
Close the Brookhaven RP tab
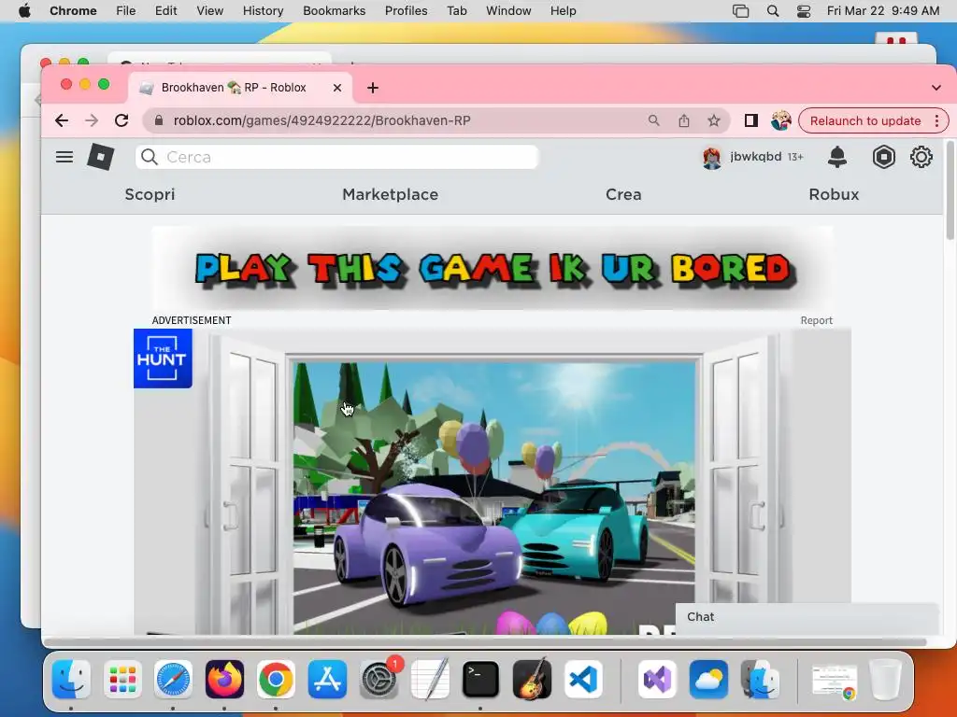click(x=336, y=88)
